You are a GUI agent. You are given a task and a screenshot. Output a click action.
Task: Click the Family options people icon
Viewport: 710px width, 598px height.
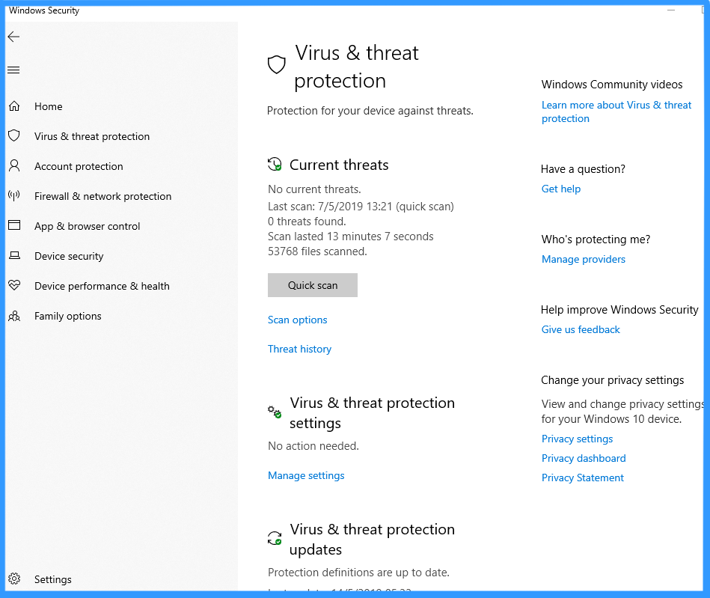point(14,316)
